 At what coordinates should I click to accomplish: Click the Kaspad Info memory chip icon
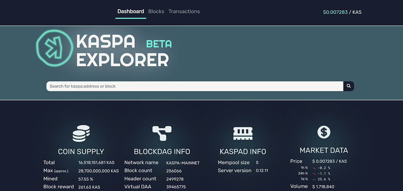243,133
